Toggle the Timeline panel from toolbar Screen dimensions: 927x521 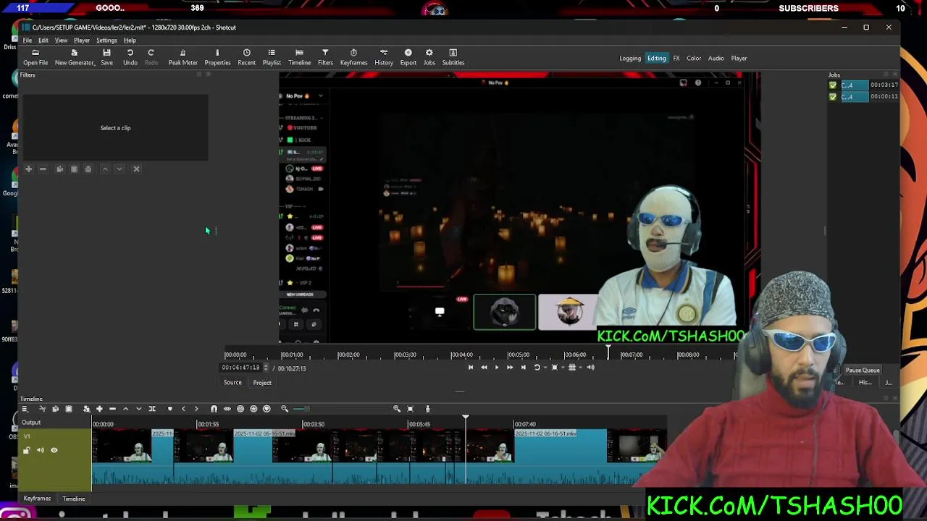pos(299,57)
